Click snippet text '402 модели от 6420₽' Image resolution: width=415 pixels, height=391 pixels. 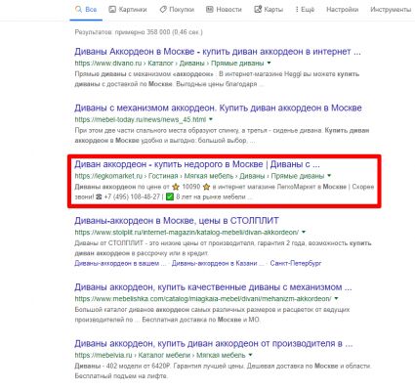tap(138, 366)
